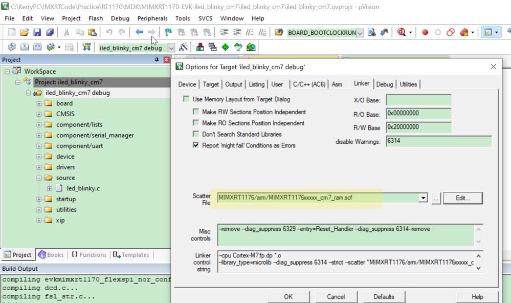
Task: Open the SVCS menu
Action: (205, 18)
